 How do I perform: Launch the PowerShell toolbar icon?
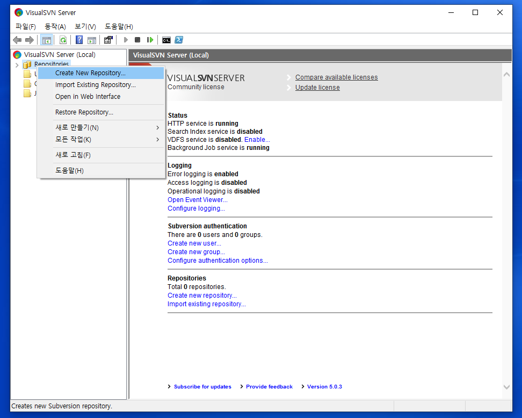179,40
